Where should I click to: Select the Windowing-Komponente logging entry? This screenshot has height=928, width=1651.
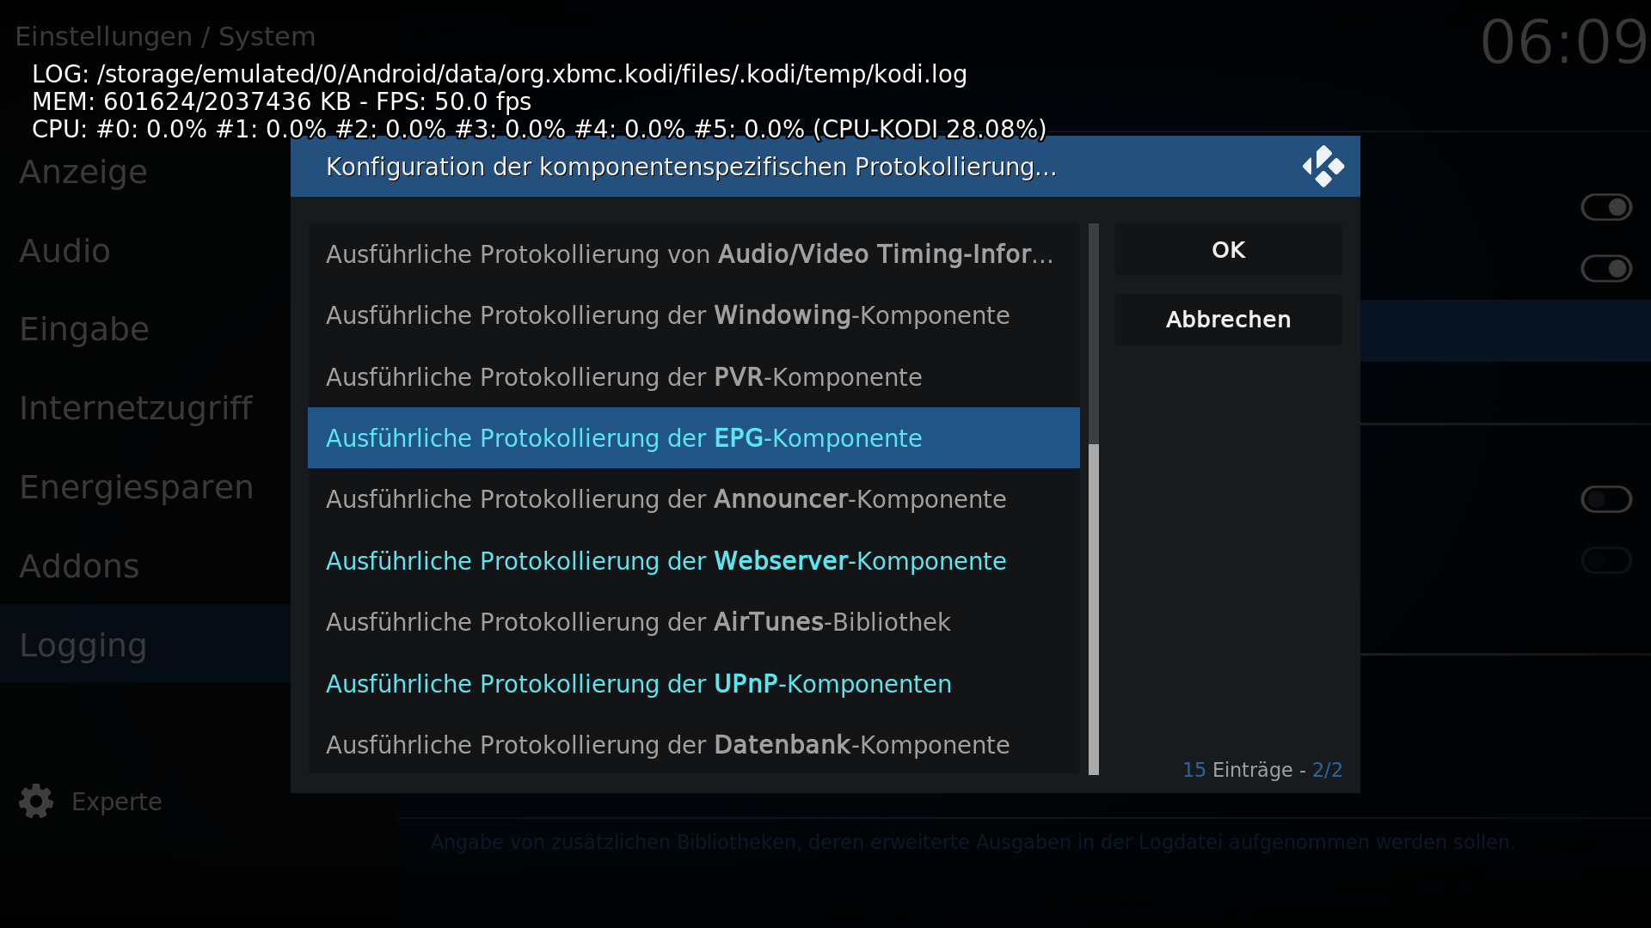click(x=694, y=315)
